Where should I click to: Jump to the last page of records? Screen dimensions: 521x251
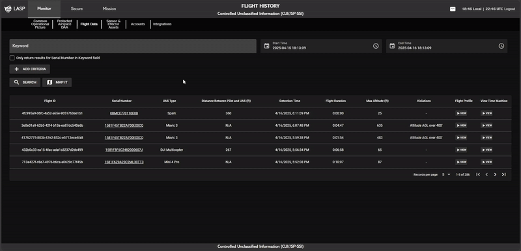pos(503,174)
